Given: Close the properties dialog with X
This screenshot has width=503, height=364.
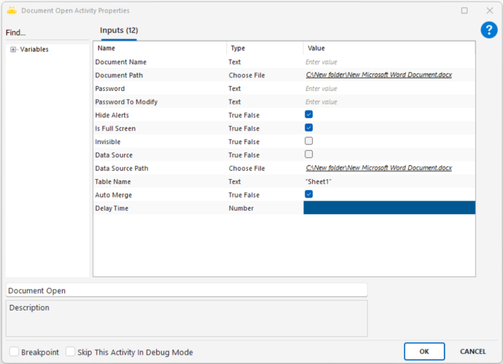Looking at the screenshot, I should 489,10.
